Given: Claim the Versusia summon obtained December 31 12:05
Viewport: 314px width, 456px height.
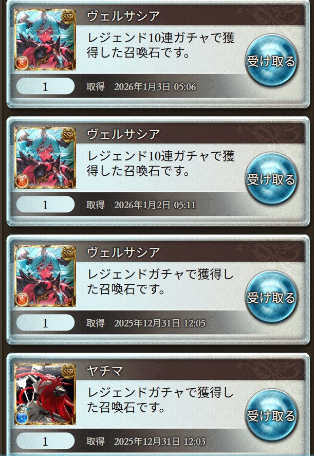Looking at the screenshot, I should pyautogui.click(x=271, y=297).
